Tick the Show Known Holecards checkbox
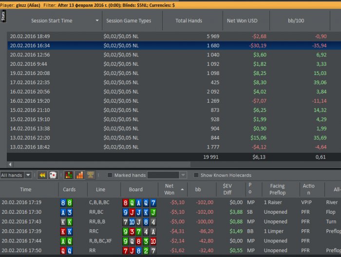The height and width of the screenshot is (257, 341). pyautogui.click(x=196, y=175)
